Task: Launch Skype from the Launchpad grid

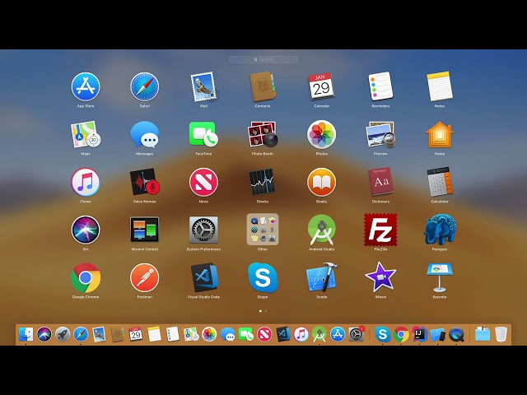Action: coord(263,278)
